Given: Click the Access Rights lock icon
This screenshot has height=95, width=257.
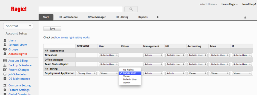Looking at the screenshot, I should 5,54.
